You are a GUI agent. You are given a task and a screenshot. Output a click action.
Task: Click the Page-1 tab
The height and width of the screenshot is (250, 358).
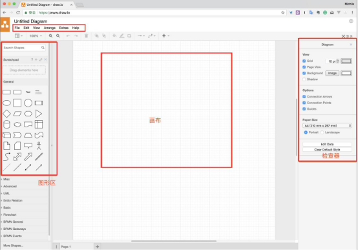66,247
